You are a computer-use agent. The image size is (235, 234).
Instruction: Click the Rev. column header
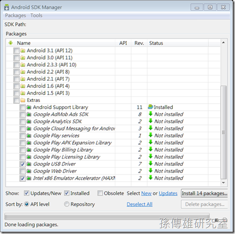[x=139, y=43]
